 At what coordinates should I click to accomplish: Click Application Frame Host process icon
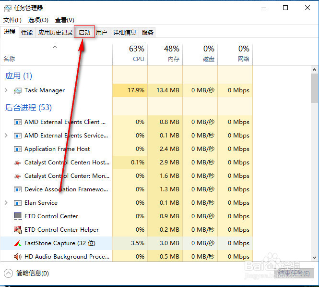click(18, 149)
